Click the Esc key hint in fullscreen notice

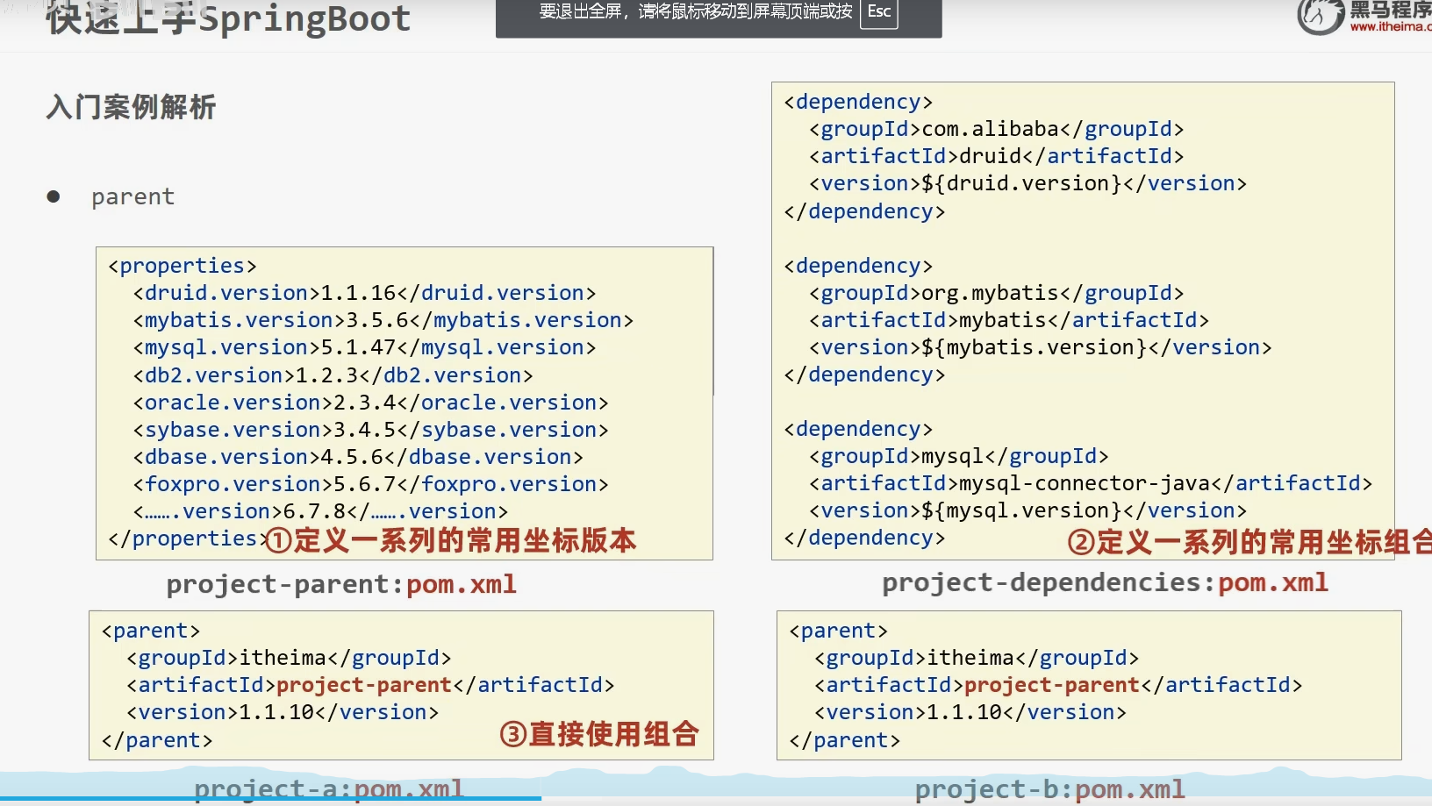coord(878,12)
